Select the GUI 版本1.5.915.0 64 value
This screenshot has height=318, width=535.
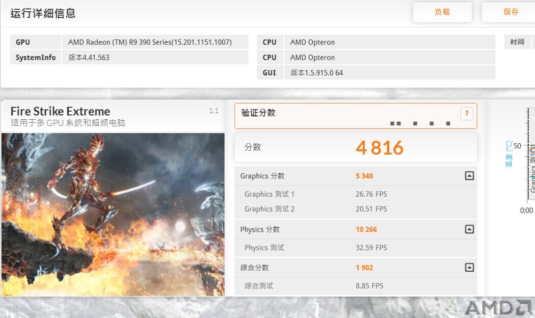(390, 73)
